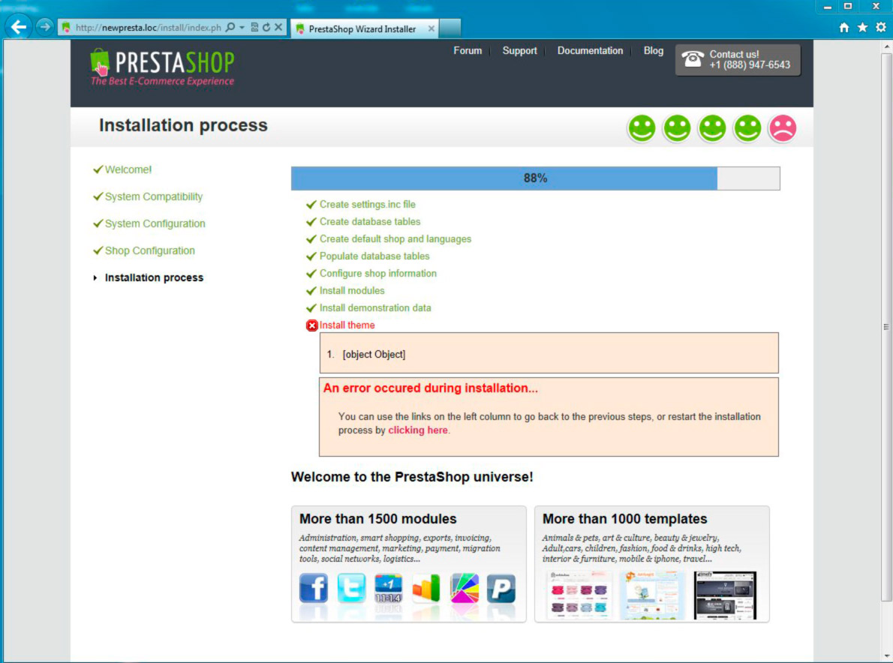Click the Facebook module icon
893x663 pixels.
tap(314, 588)
